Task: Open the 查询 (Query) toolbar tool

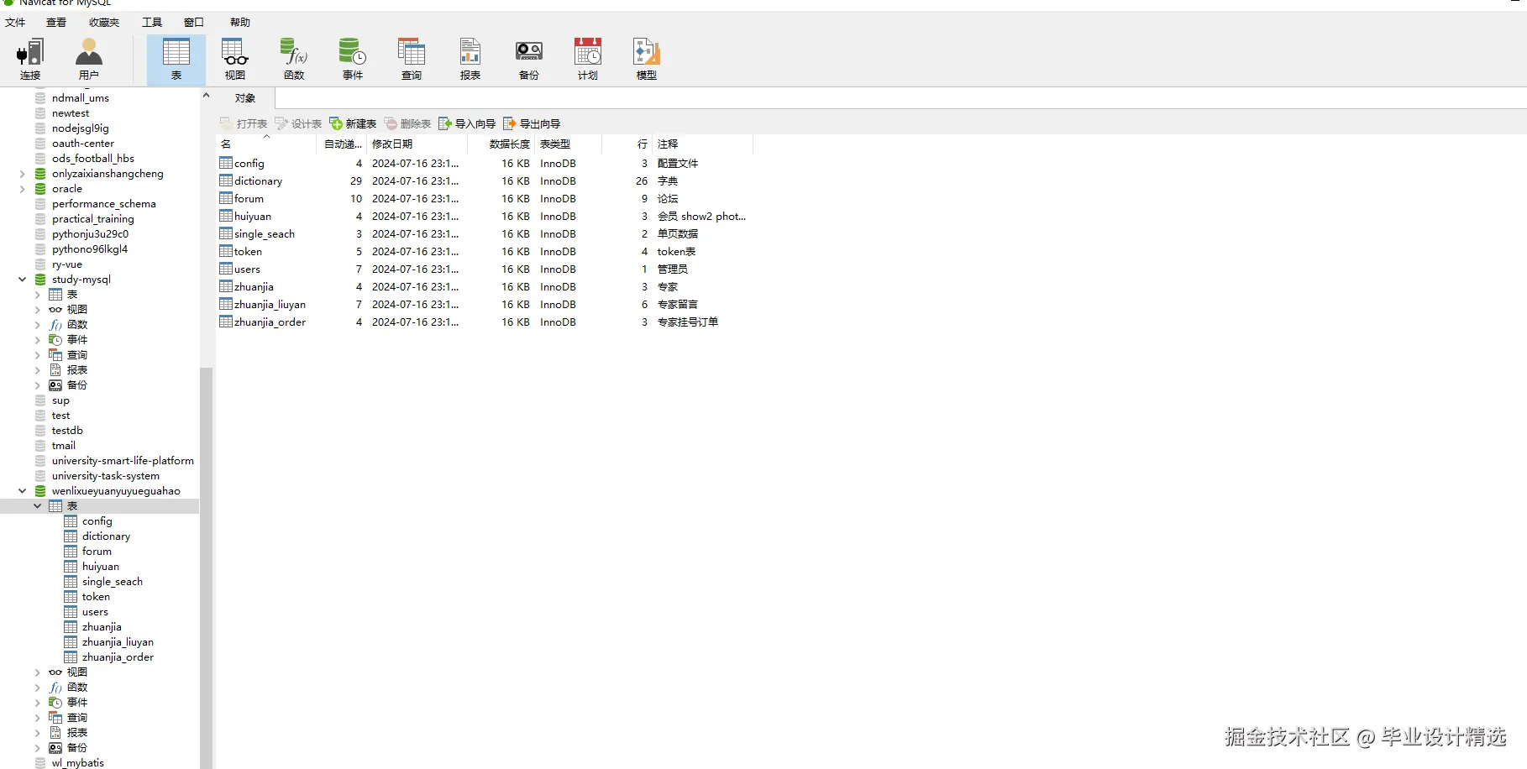Action: tap(412, 60)
